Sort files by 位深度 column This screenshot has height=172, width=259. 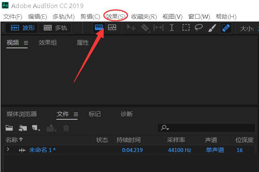244,140
